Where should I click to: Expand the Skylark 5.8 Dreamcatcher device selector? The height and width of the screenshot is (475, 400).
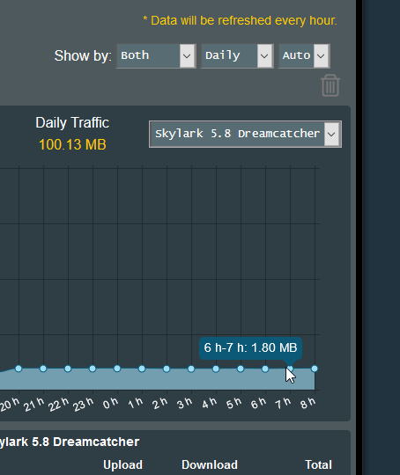(245, 134)
